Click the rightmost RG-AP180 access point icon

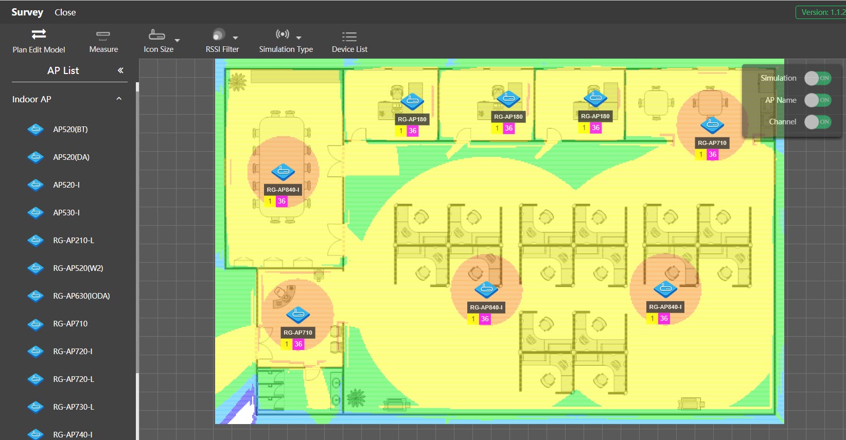pos(595,98)
